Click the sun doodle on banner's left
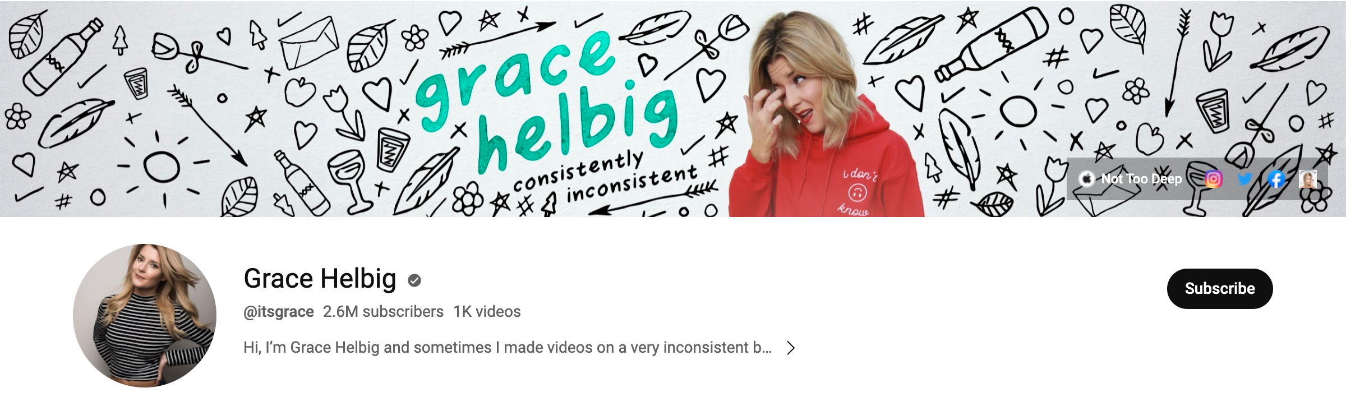Image resolution: width=1346 pixels, height=406 pixels. pos(163,167)
